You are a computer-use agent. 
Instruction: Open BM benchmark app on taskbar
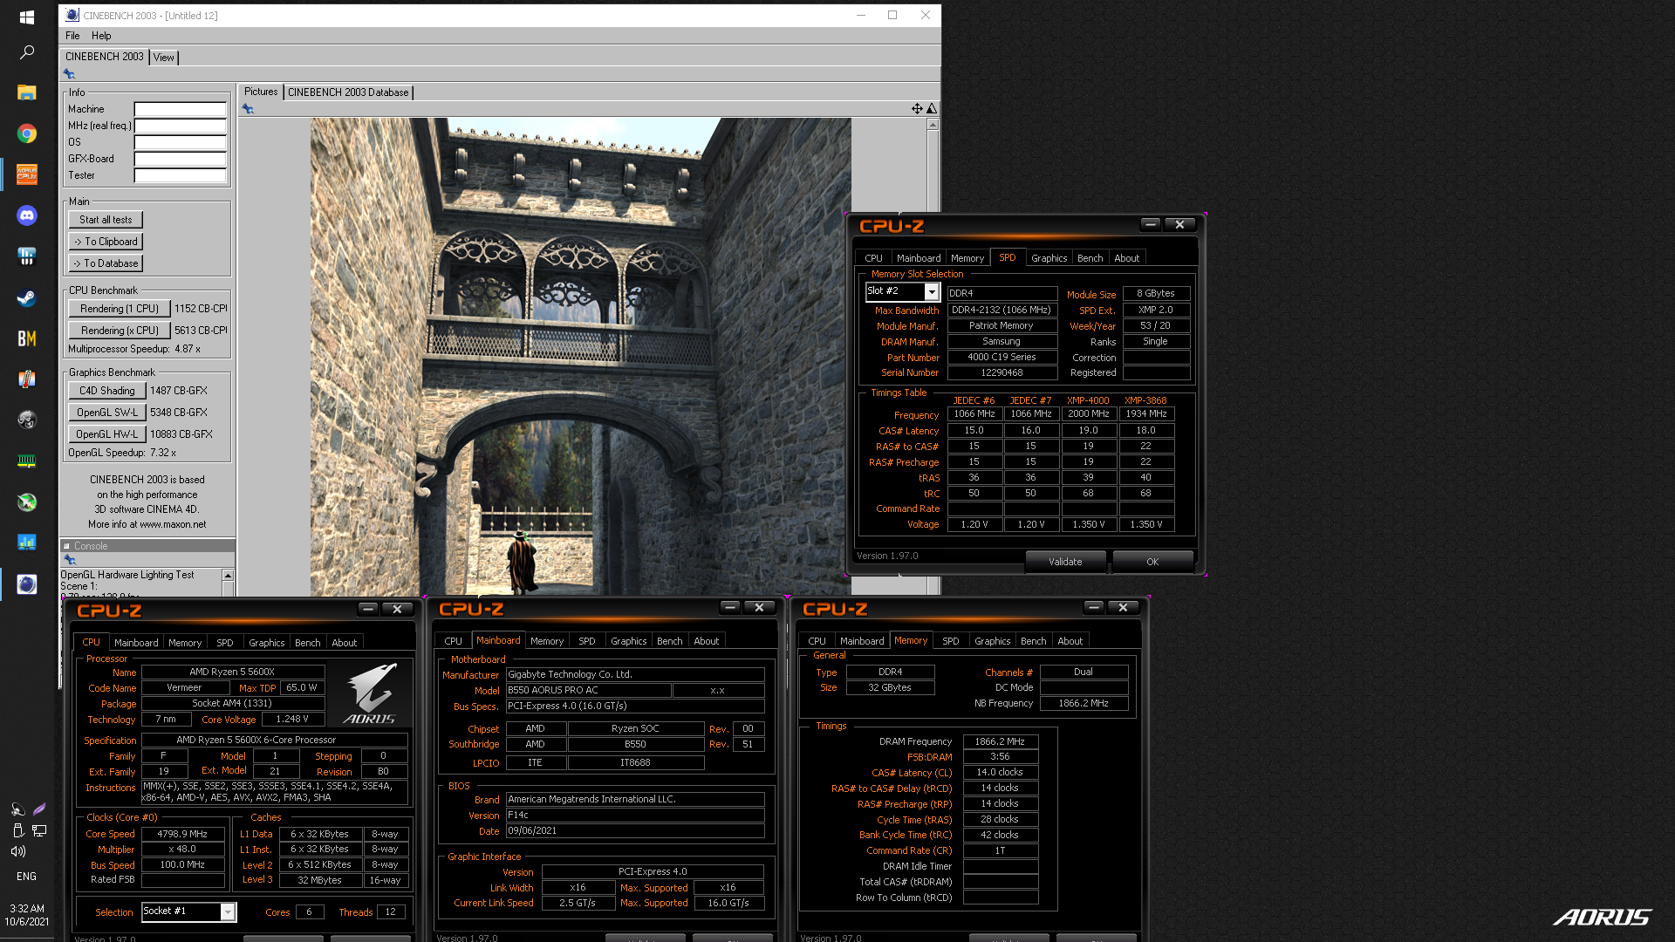click(26, 338)
